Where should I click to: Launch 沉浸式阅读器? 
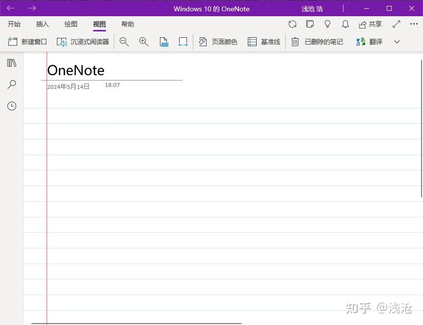click(x=83, y=42)
